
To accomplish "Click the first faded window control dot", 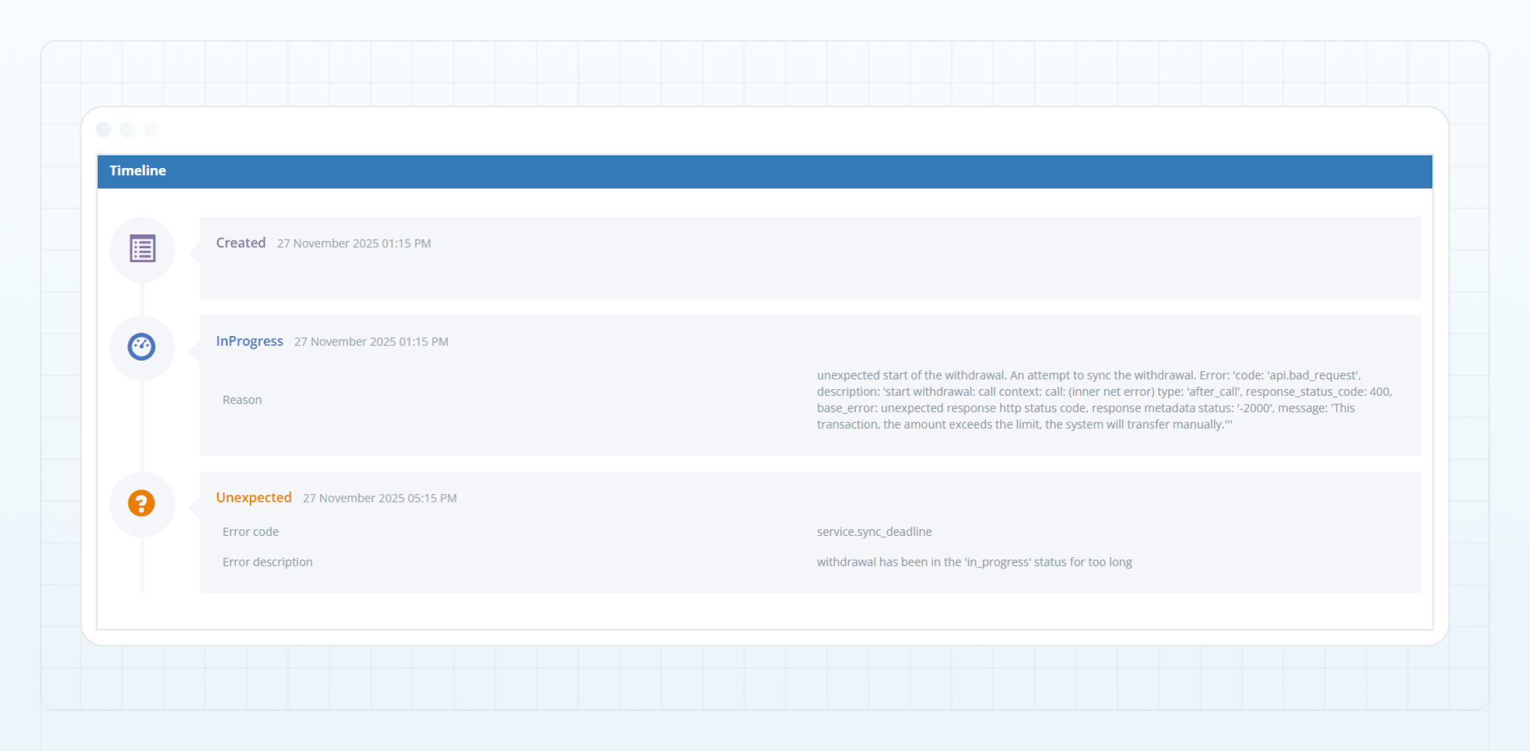I will [x=104, y=129].
